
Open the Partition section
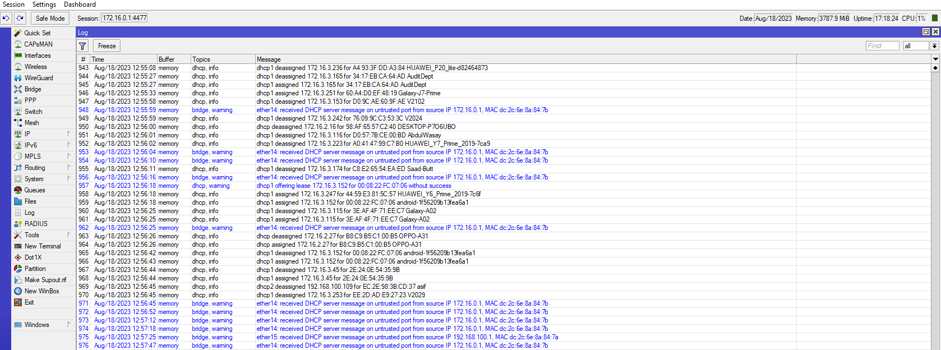point(35,269)
